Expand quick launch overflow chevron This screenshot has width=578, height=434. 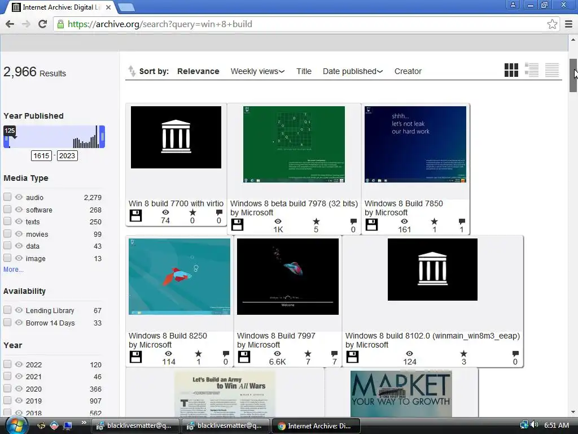(x=84, y=423)
